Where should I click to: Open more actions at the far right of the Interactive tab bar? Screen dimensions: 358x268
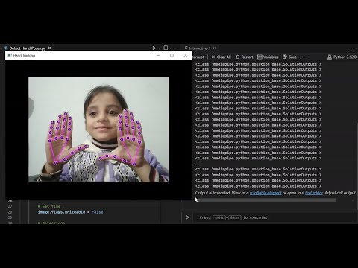click(x=354, y=48)
